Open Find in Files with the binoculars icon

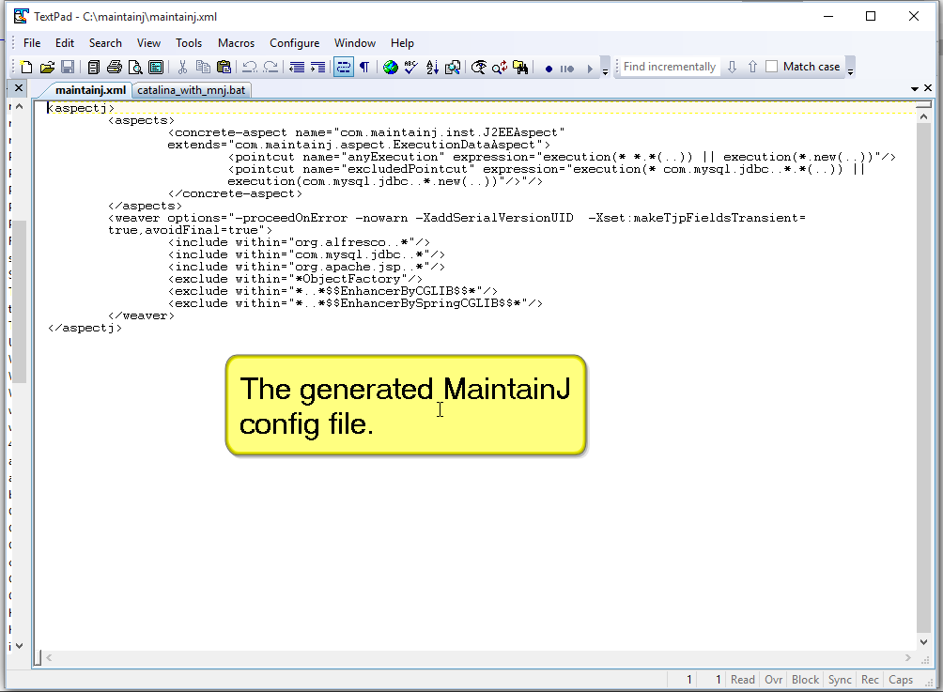[x=519, y=68]
